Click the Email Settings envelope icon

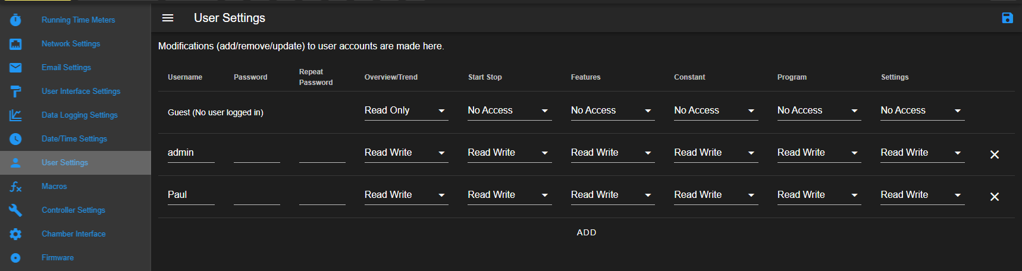15,68
